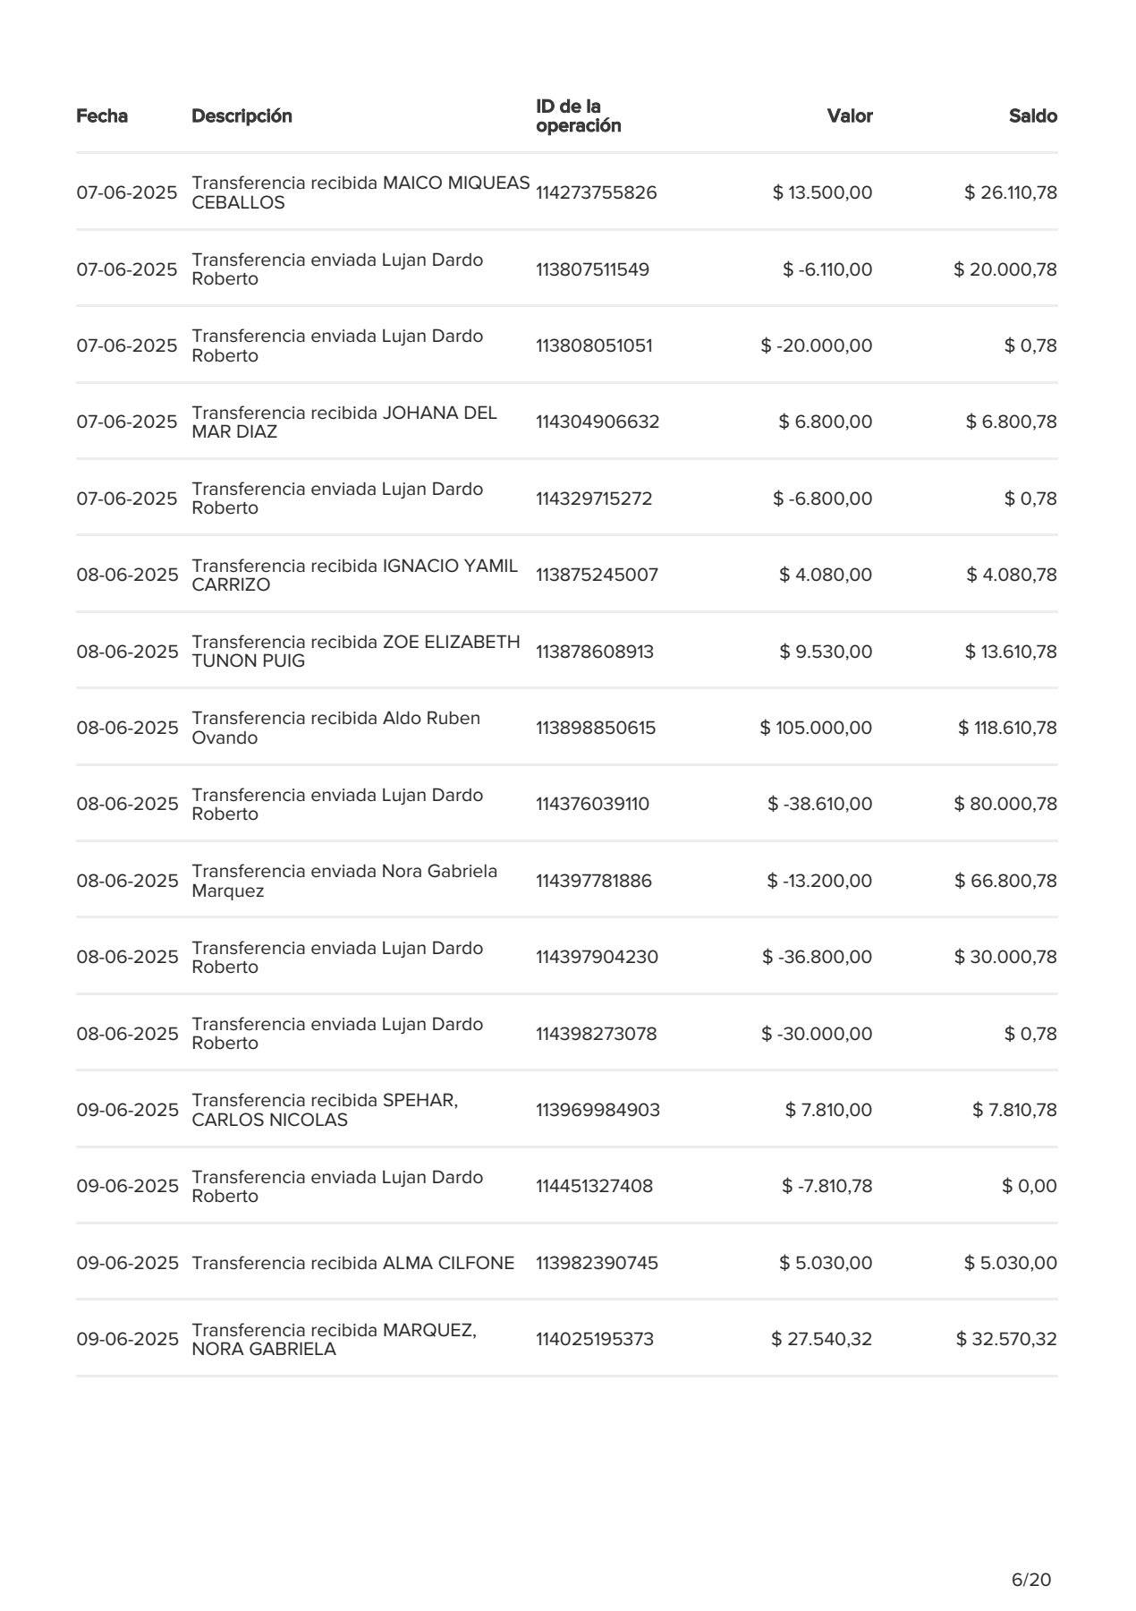Click the ZOE ELIZABETH TUNON PUIG description

(356, 651)
